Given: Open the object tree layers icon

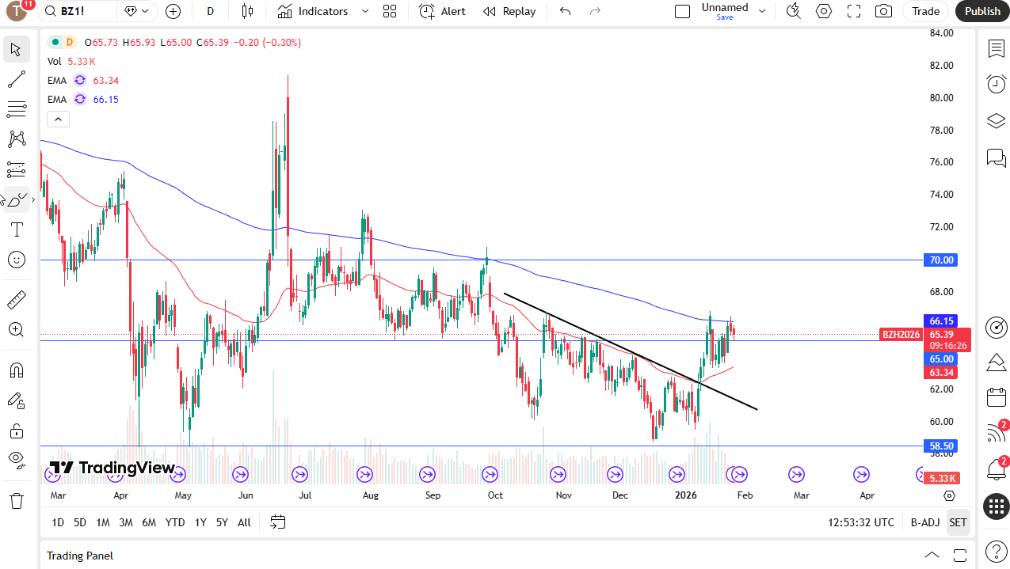Looking at the screenshot, I should coord(996,120).
